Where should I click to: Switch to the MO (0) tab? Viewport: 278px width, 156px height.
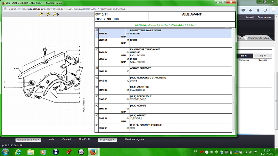coord(263,56)
